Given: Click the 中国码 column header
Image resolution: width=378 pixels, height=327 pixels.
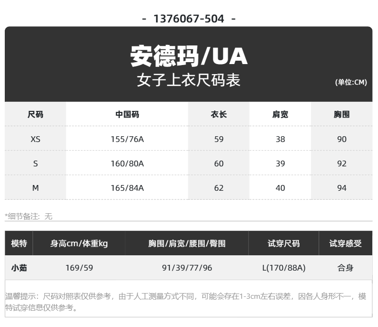Looking at the screenshot, I should [127, 114].
